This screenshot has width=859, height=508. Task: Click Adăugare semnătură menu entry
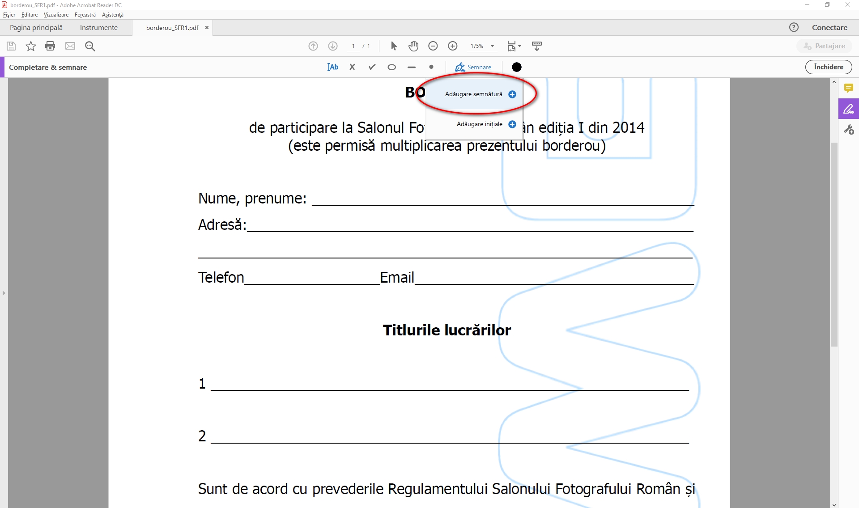click(474, 94)
